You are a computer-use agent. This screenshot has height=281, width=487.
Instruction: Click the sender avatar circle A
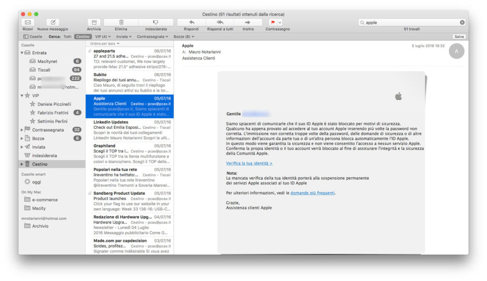456,51
